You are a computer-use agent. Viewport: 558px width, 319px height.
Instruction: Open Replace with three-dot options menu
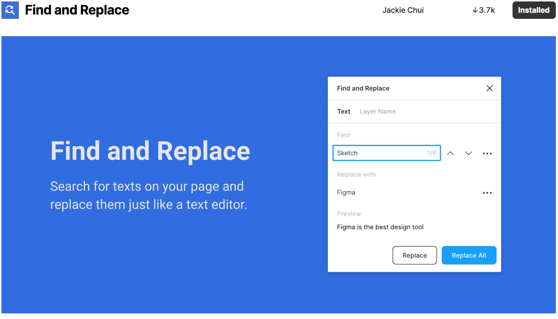pos(487,193)
